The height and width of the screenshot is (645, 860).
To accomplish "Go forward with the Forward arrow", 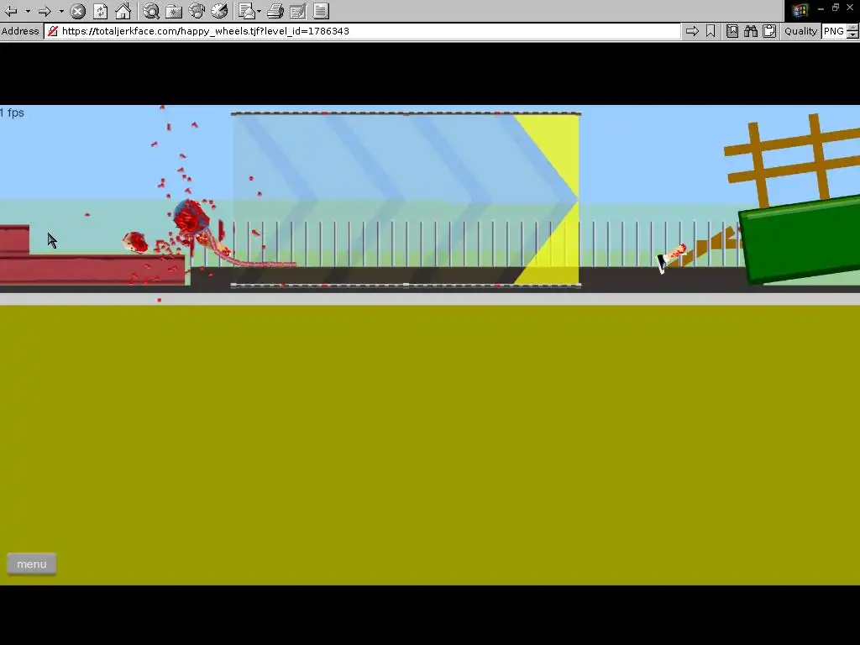I will 45,10.
